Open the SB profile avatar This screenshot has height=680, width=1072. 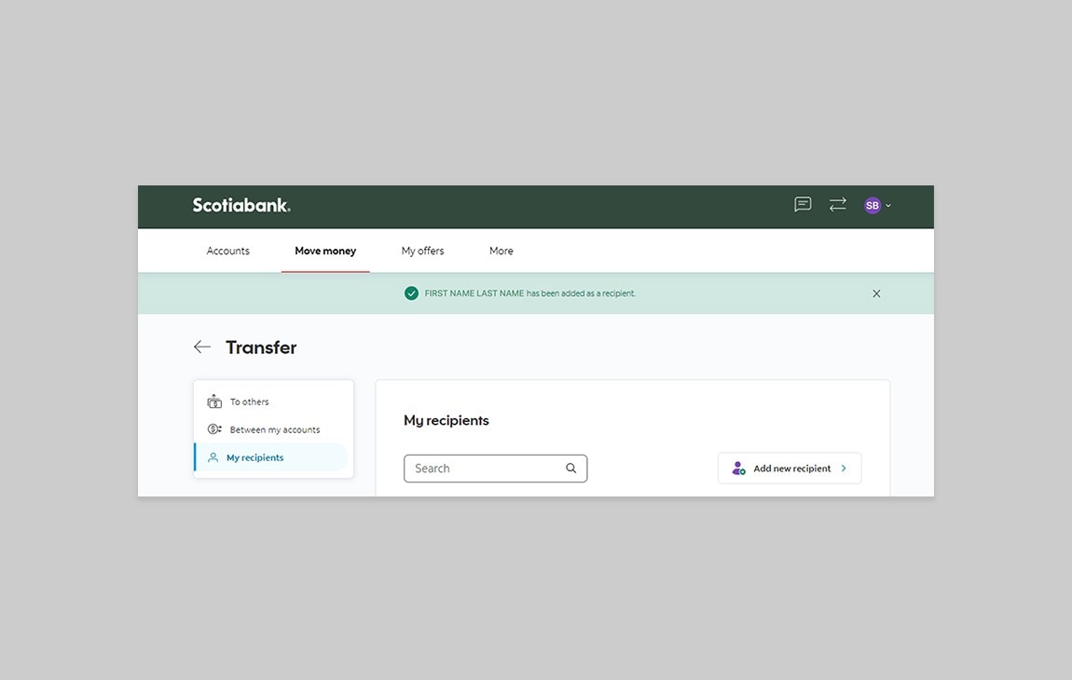tap(872, 205)
